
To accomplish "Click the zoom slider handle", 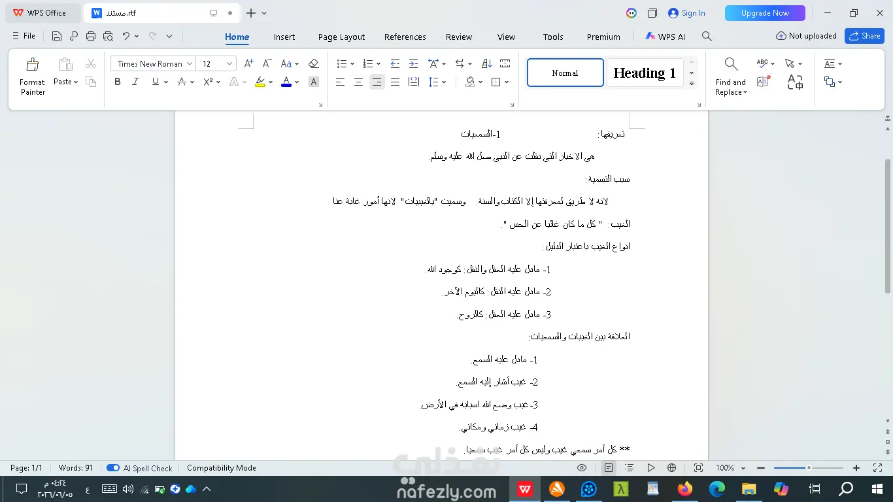I will (809, 468).
